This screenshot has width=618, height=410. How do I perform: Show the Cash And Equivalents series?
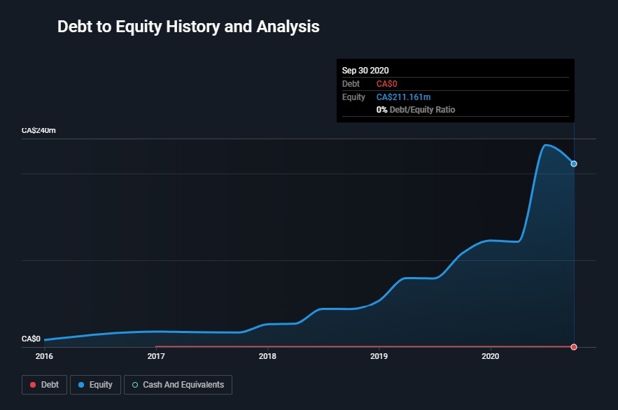click(178, 385)
